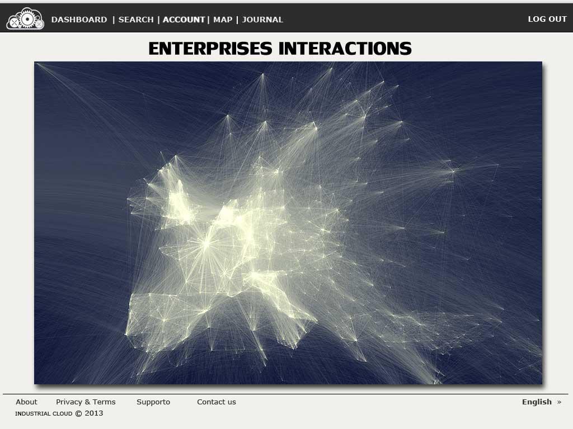Click the Contact us link
This screenshot has width=573, height=429.
tap(217, 402)
